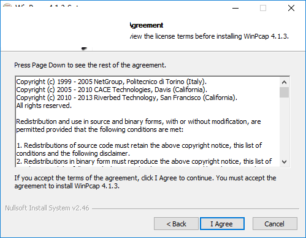Cancel the WinPcap installation
This screenshot has width=306, height=238.
tap(275, 224)
